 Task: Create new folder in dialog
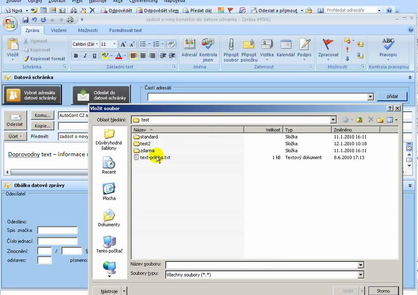click(380, 120)
